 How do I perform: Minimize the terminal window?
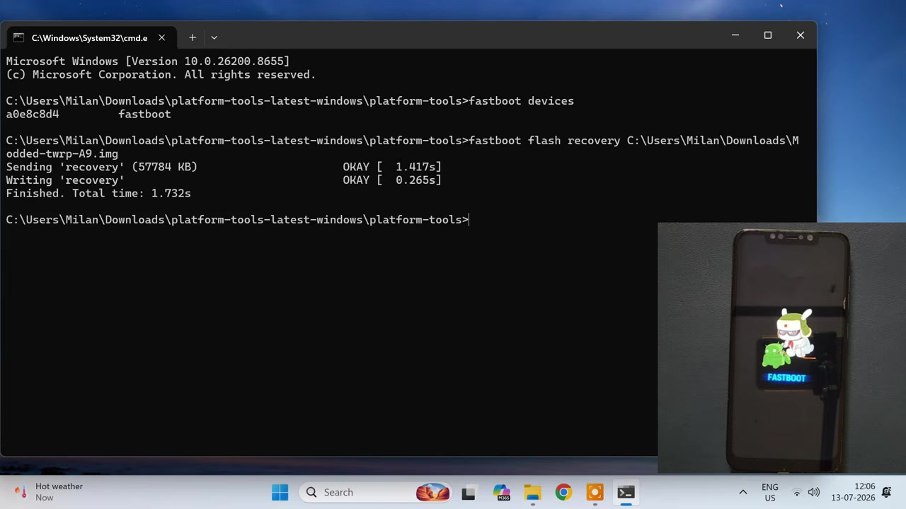pyautogui.click(x=735, y=35)
